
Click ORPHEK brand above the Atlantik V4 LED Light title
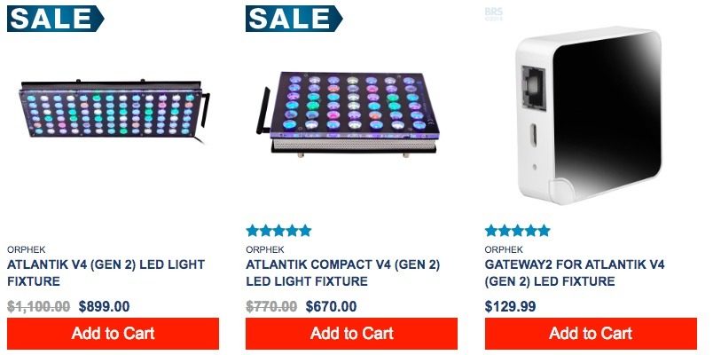click(x=26, y=249)
